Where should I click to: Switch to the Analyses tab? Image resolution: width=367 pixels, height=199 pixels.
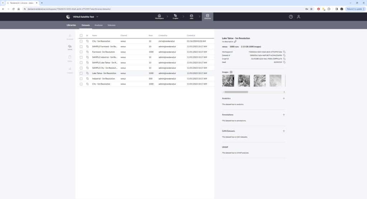(99, 25)
